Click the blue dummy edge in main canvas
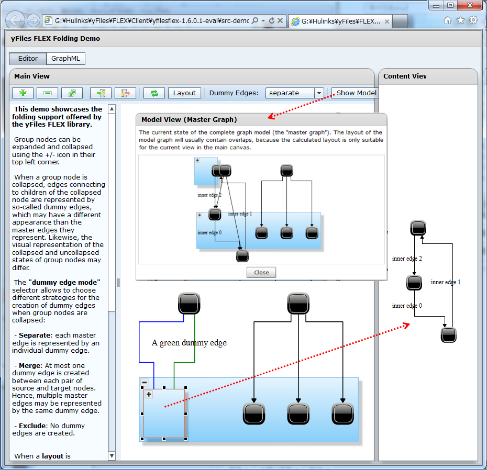Screen dimensions: 487x470 pos(139,341)
